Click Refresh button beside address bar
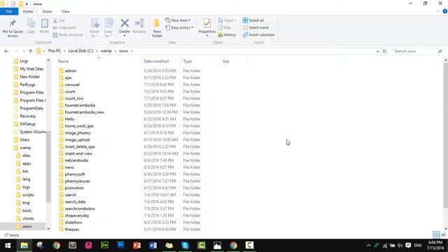The height and width of the screenshot is (252, 448). [384, 51]
